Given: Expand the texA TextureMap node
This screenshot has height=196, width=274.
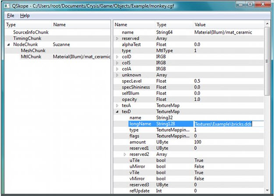Looking at the screenshot, I should point(117,106).
